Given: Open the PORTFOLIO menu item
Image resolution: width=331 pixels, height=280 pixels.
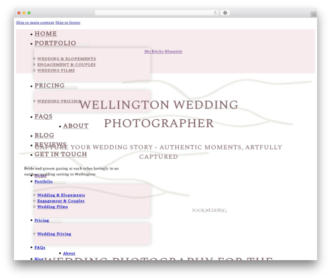Looking at the screenshot, I should (55, 43).
